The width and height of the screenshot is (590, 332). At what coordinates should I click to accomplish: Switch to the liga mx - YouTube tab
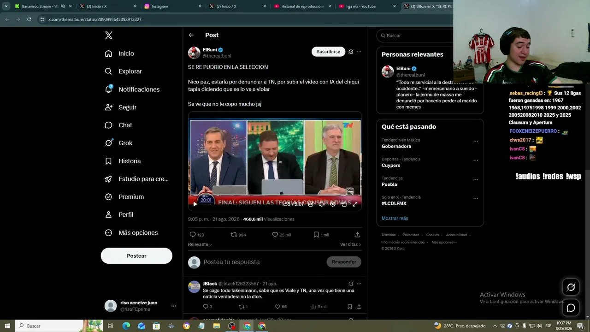367,6
